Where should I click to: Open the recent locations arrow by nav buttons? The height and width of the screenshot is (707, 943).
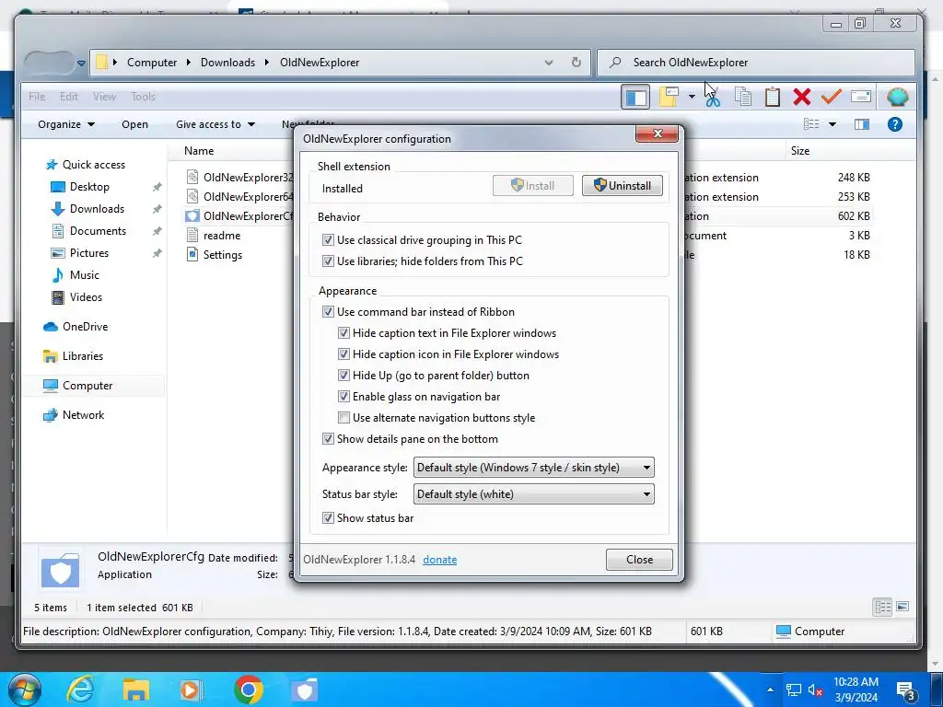coord(81,64)
